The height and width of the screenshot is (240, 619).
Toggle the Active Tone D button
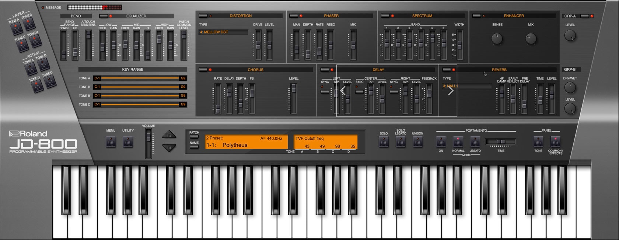[x=49, y=81]
